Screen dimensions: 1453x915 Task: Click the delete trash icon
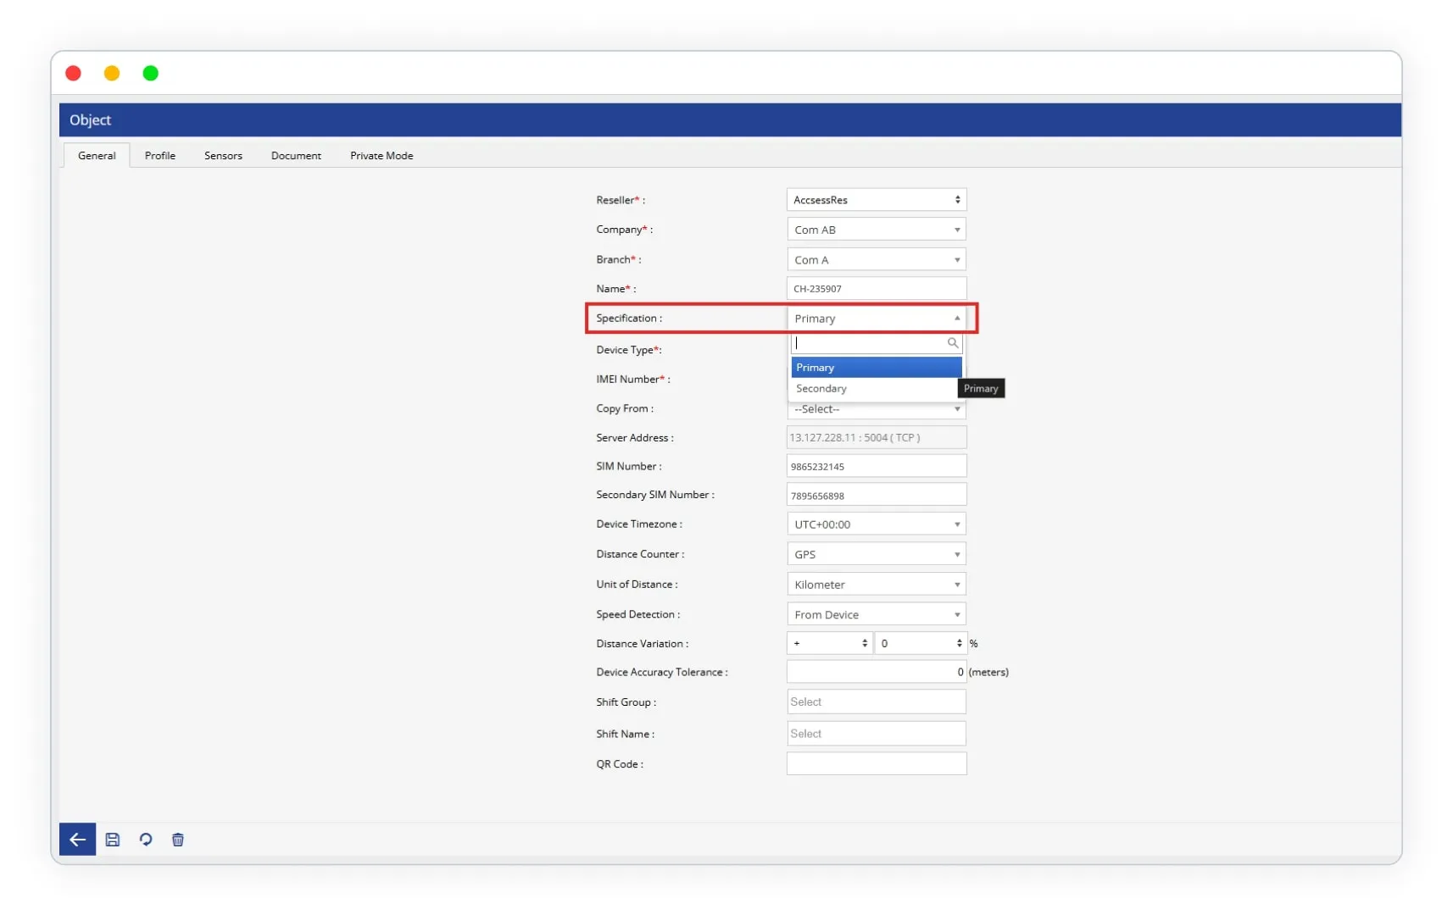pos(178,840)
